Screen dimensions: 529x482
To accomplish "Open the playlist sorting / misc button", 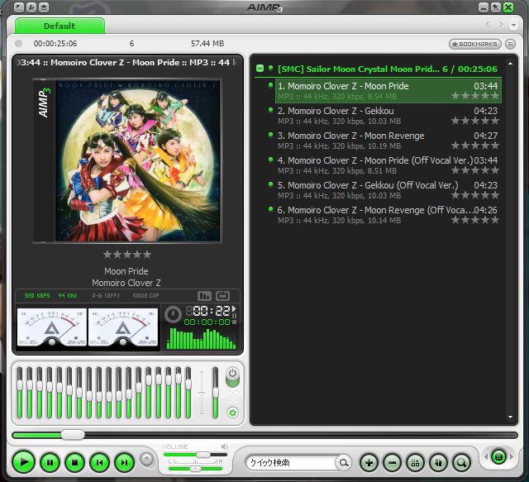I will pos(415,463).
